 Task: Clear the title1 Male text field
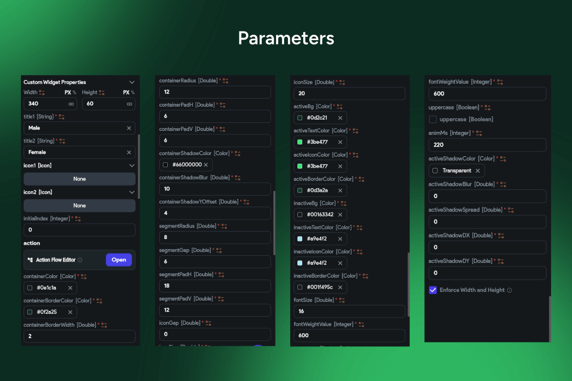[129, 128]
